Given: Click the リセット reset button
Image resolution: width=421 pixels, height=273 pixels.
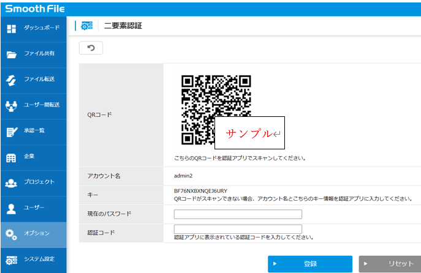Looking at the screenshot, I should [x=390, y=264].
